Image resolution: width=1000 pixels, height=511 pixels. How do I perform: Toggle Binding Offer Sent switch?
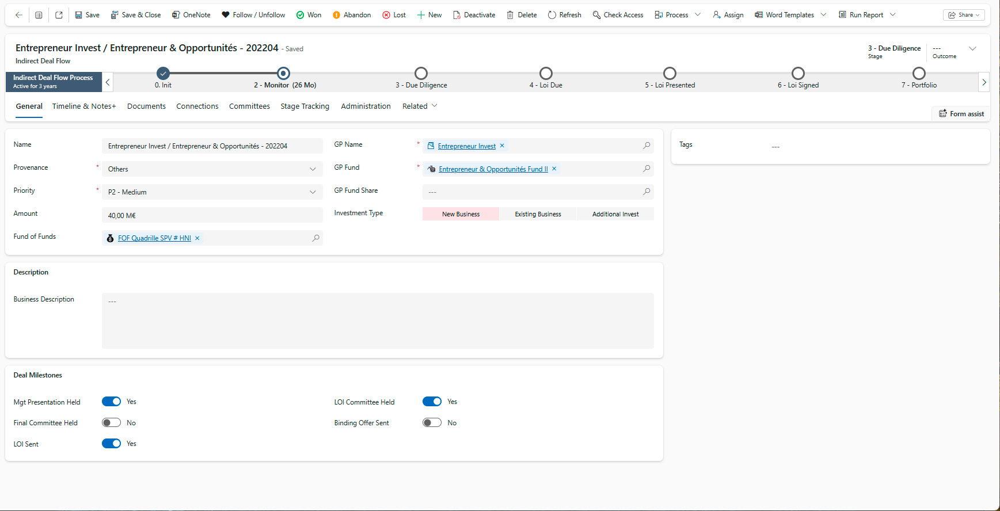click(x=432, y=423)
